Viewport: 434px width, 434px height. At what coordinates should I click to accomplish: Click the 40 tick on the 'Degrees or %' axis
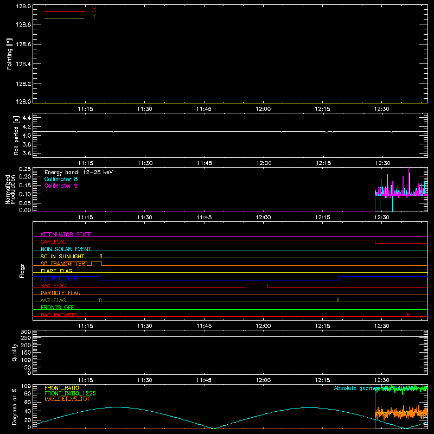[28, 411]
